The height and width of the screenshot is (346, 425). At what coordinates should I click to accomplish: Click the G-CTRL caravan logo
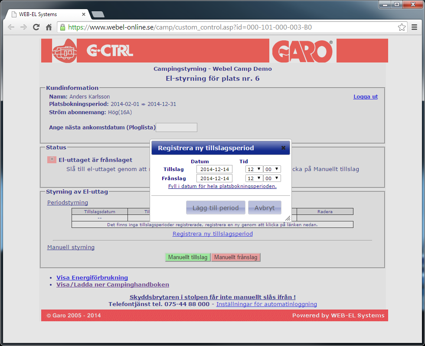tap(65, 51)
